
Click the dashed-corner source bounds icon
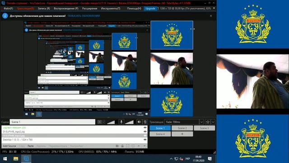pyautogui.click(x=133, y=146)
